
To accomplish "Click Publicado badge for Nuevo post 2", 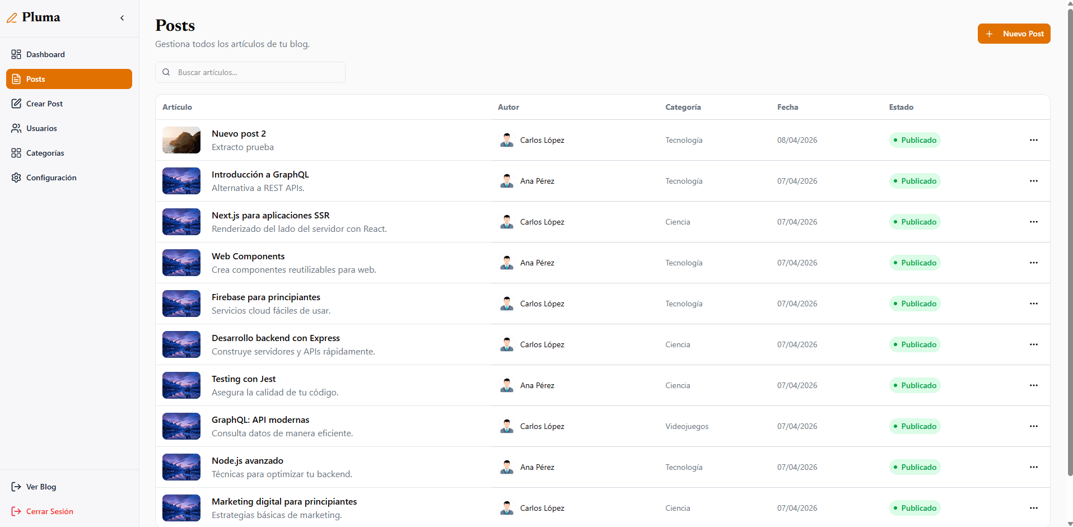I will coord(915,140).
